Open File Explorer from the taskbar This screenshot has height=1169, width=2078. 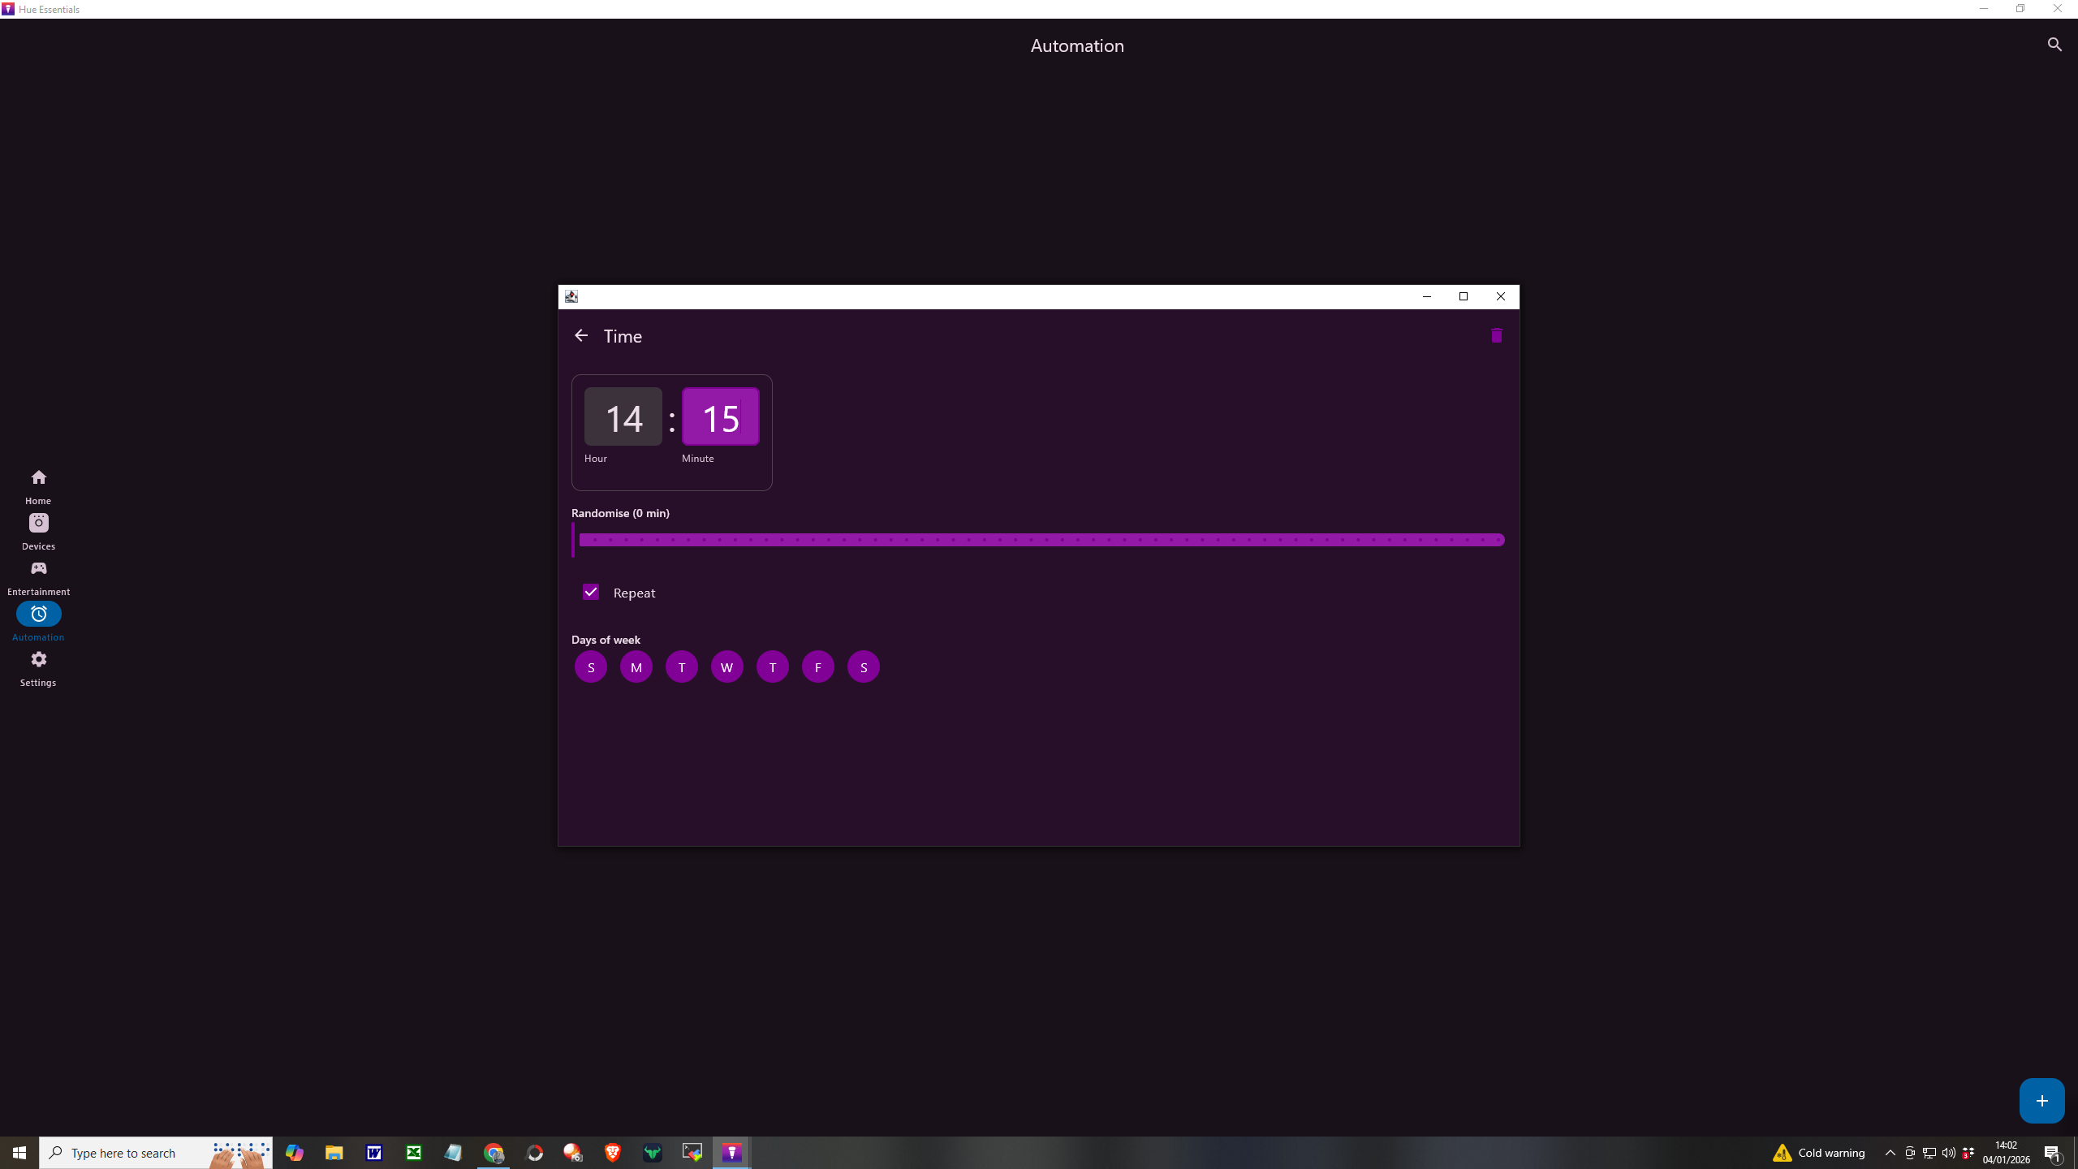point(334,1153)
